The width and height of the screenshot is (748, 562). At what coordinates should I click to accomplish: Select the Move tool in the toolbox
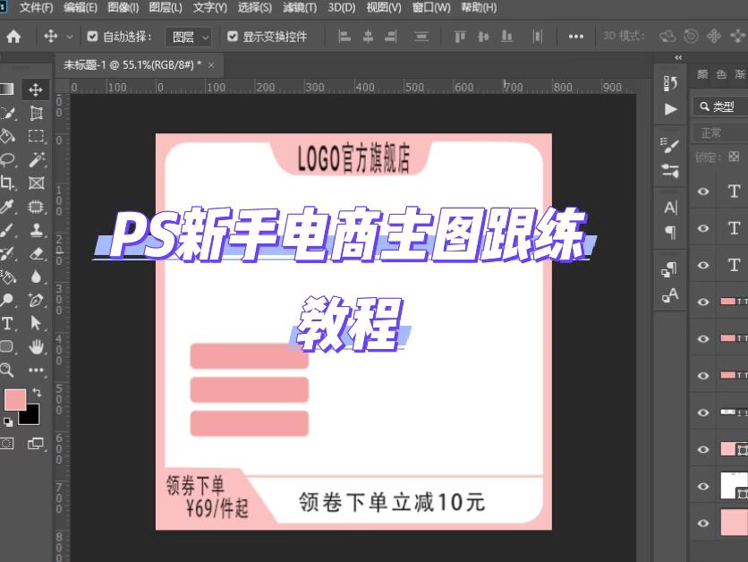pos(36,89)
